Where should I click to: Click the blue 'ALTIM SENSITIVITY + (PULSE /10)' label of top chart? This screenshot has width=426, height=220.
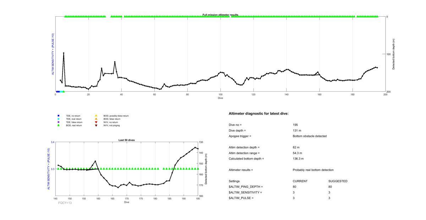tap(53, 54)
